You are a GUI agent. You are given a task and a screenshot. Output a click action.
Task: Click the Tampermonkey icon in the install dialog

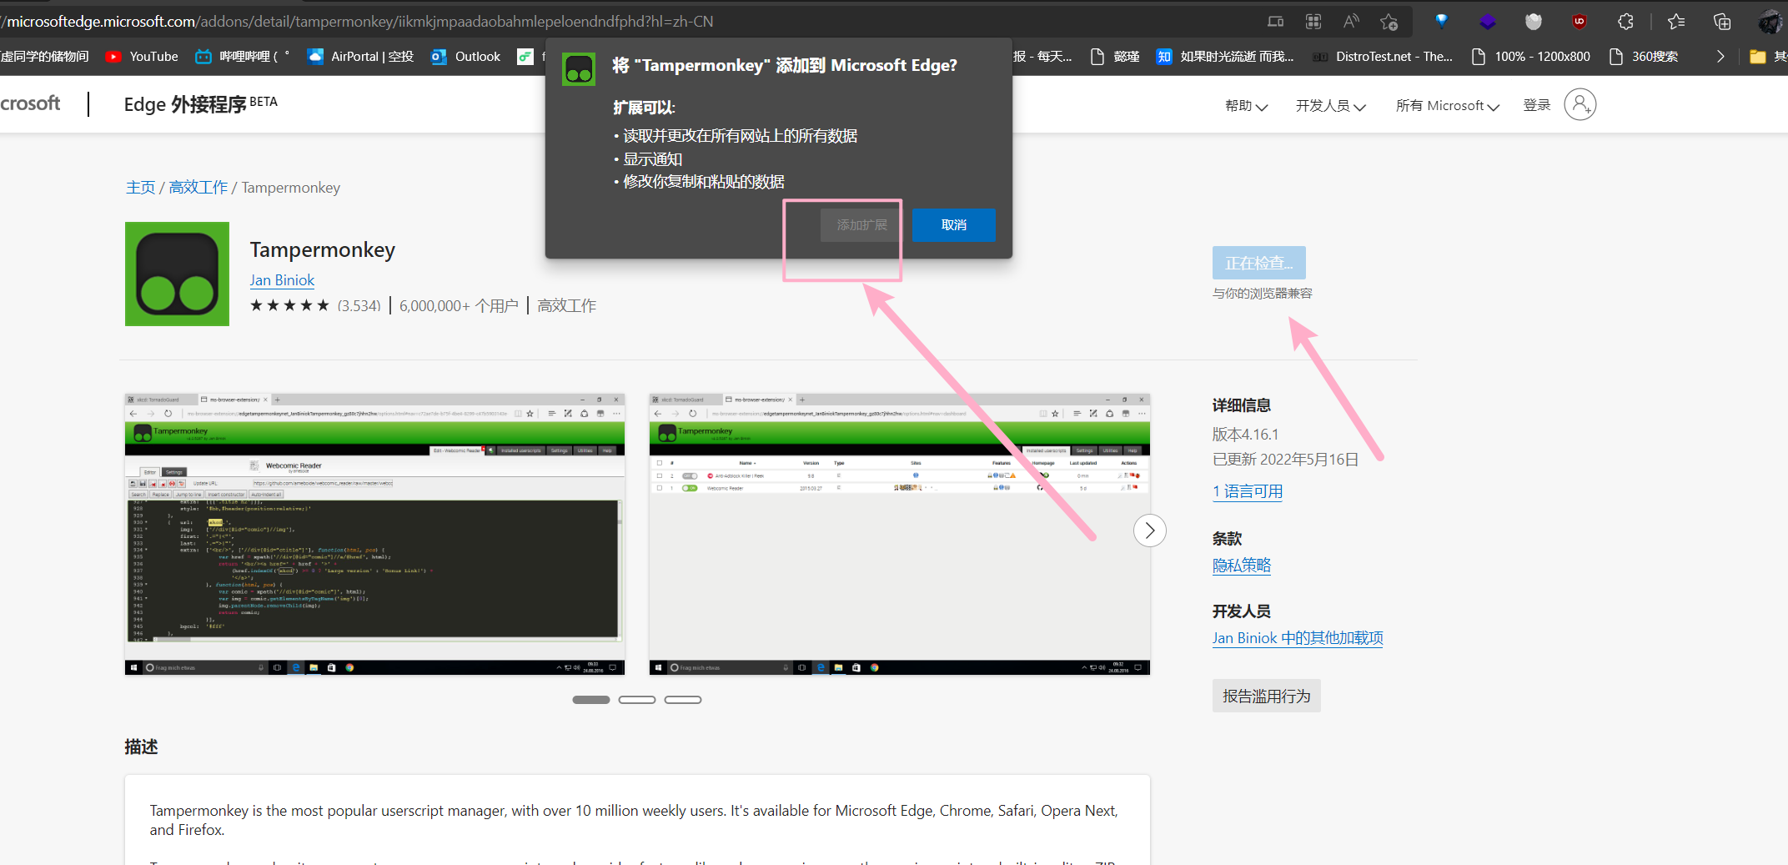pyautogui.click(x=579, y=69)
